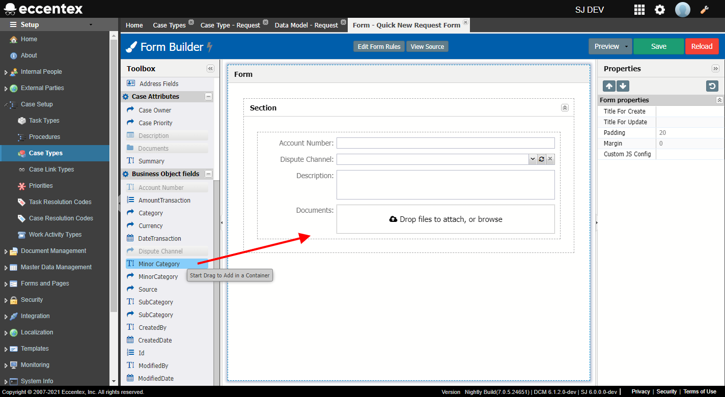Click the green Save button

click(x=659, y=46)
